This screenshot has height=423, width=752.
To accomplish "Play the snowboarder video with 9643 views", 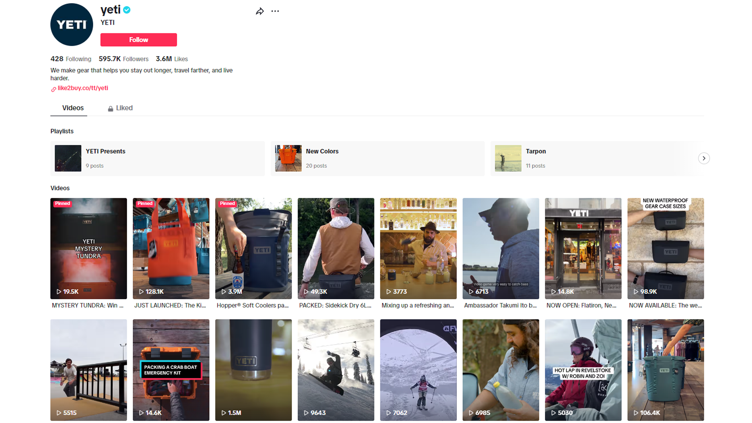I will pos(336,370).
